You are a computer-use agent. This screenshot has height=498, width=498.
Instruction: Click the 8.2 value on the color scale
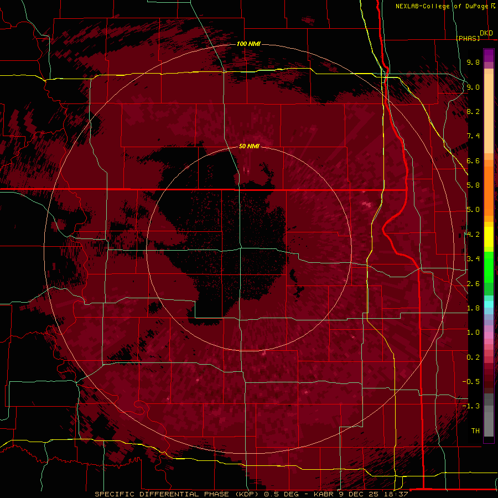(473, 111)
